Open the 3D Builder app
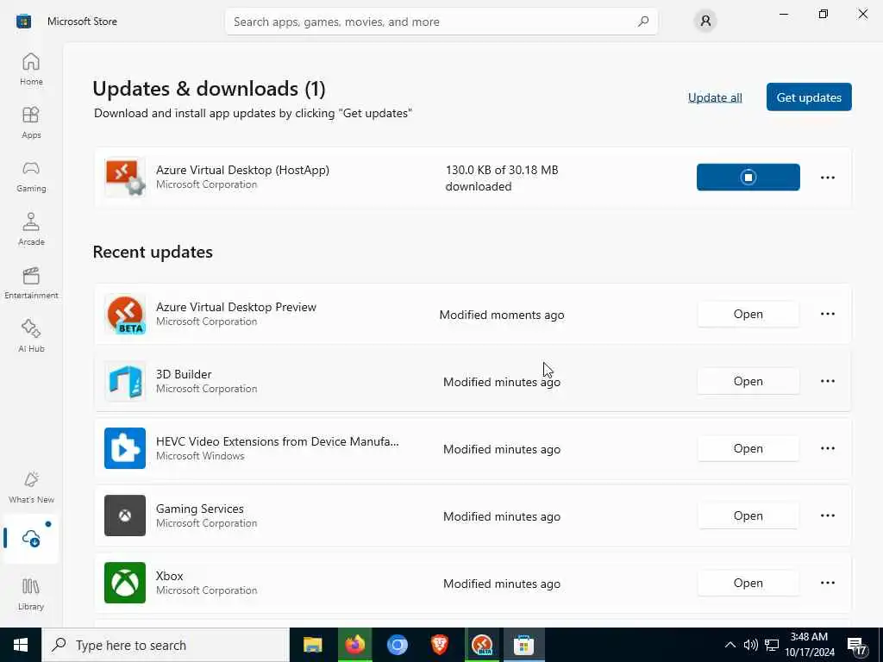Screen dimensions: 883x662 pos(748,381)
